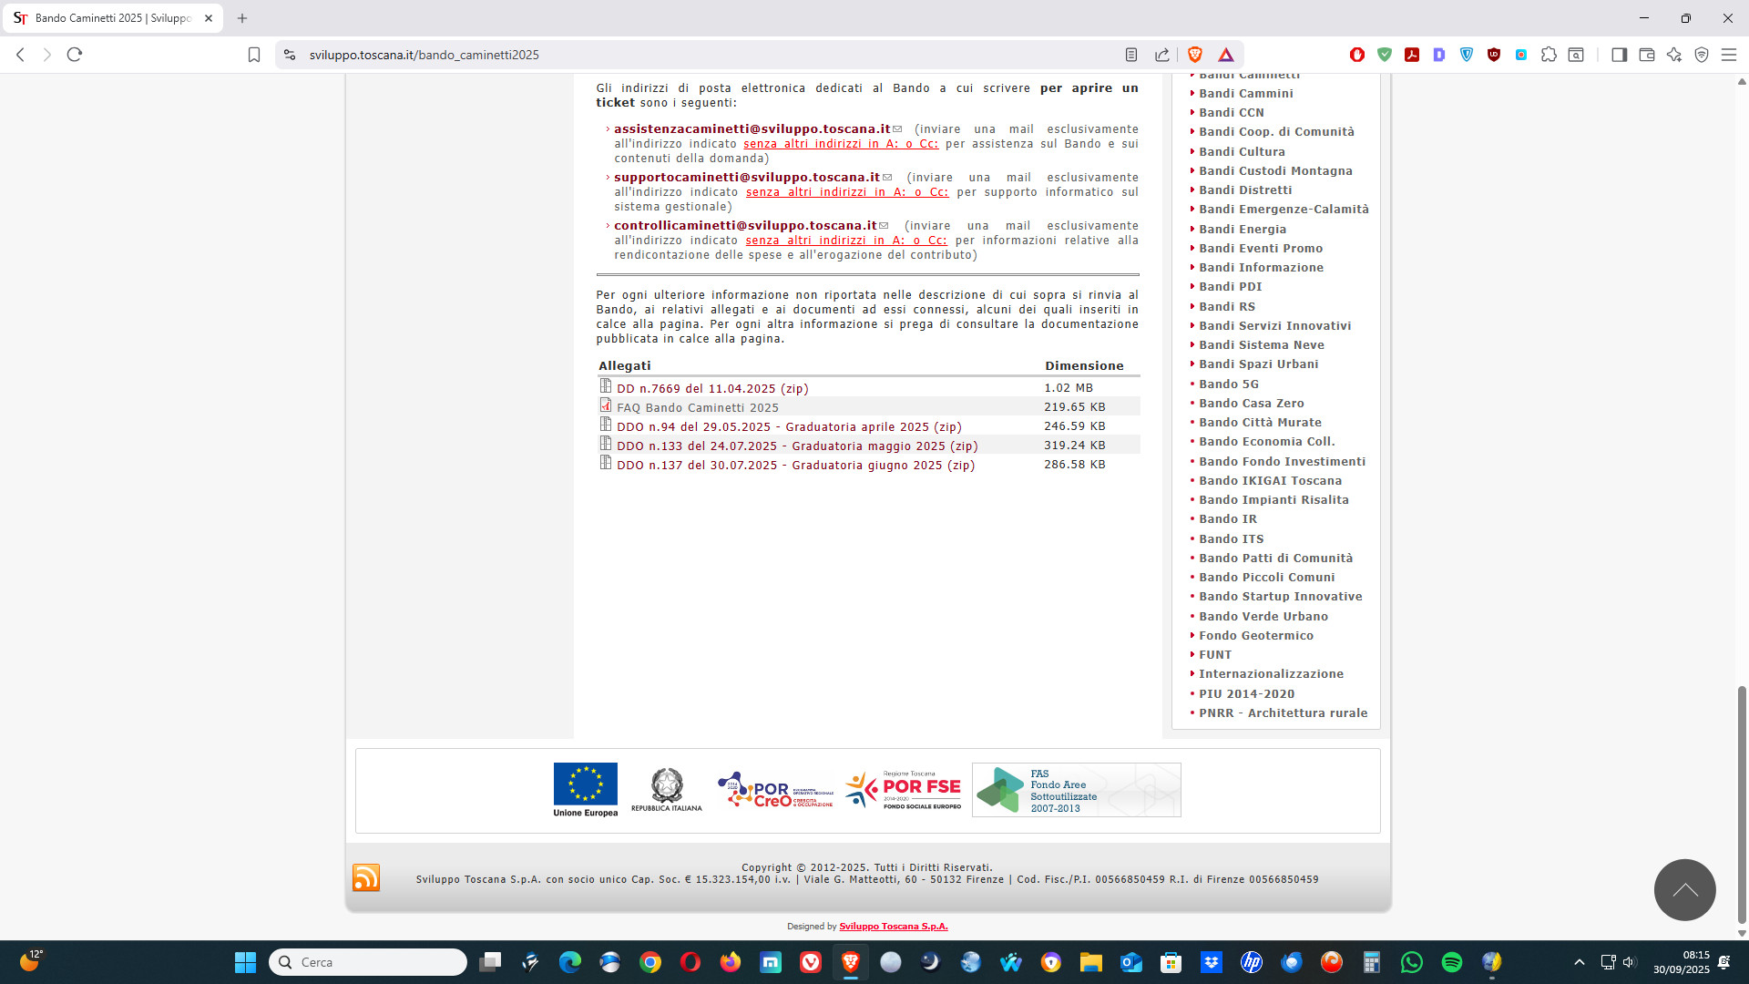Screen dimensions: 1749x984
Task: Open DDO n.137 Graduatoria giugno 2025 zip
Action: coord(794,465)
